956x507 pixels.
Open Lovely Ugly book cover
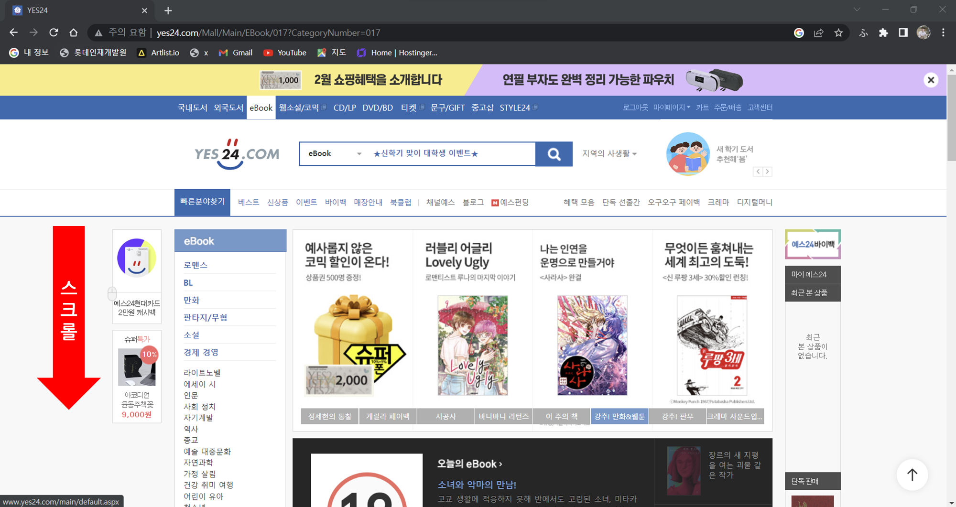[473, 345]
